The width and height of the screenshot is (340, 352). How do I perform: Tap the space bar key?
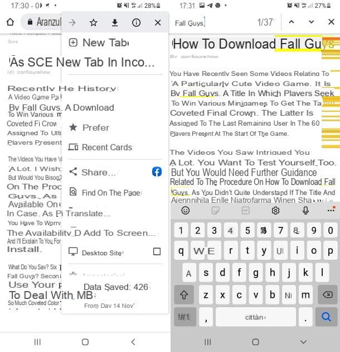pyautogui.click(x=256, y=317)
